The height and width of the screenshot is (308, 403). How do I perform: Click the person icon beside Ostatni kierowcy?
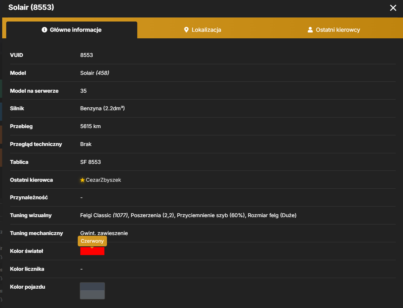tap(310, 30)
